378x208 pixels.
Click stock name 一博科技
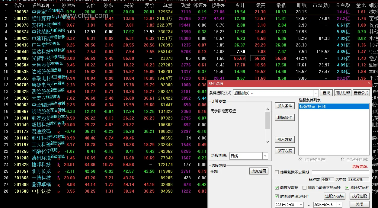coord(41,178)
